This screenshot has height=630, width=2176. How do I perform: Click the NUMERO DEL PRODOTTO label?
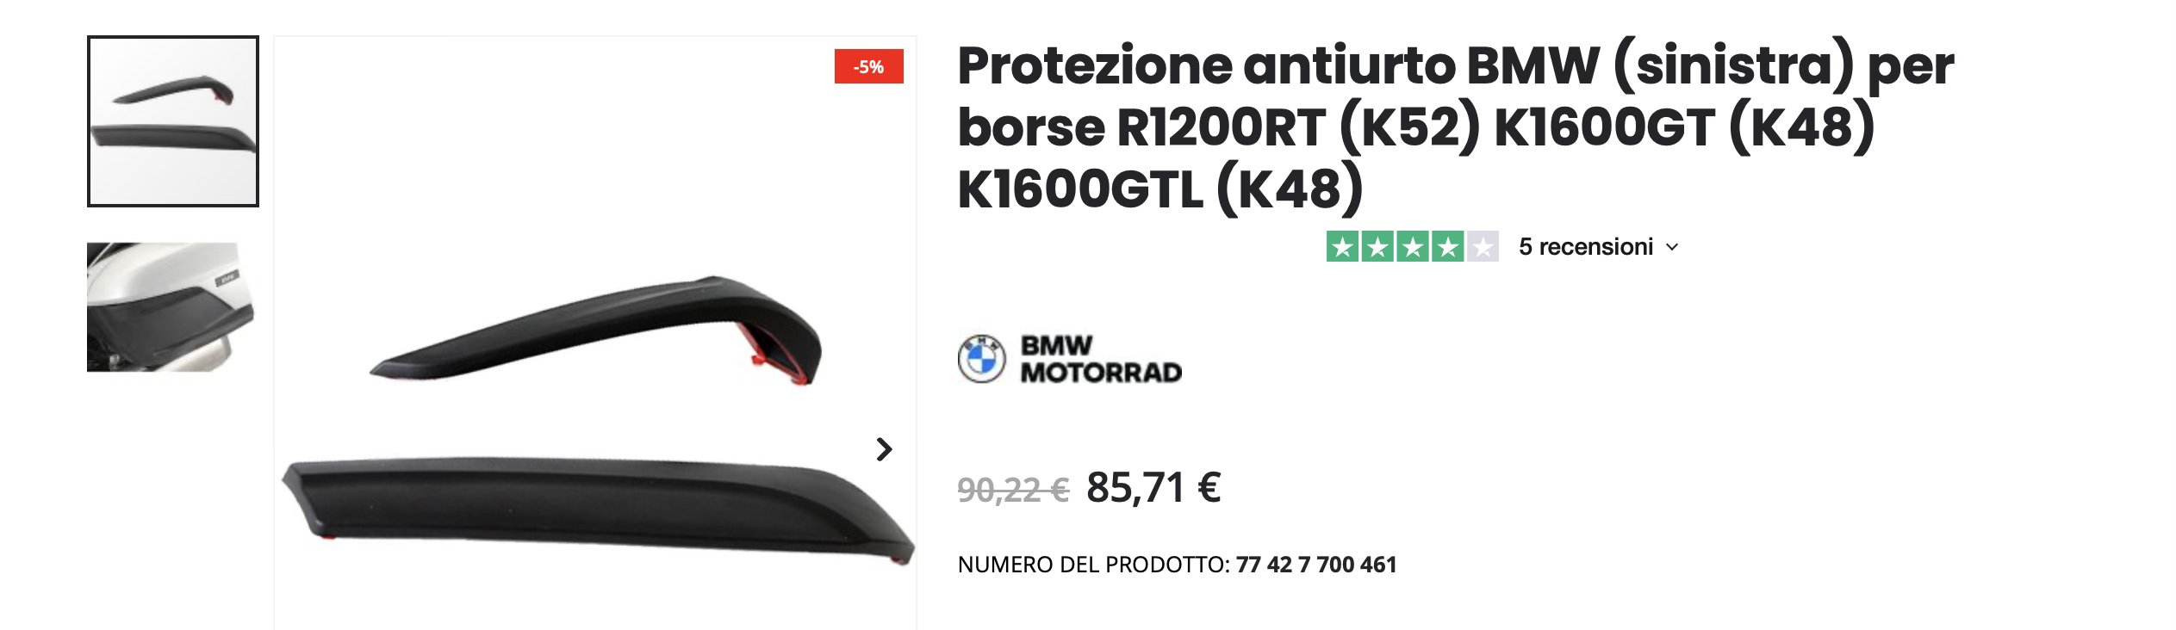point(1093,565)
